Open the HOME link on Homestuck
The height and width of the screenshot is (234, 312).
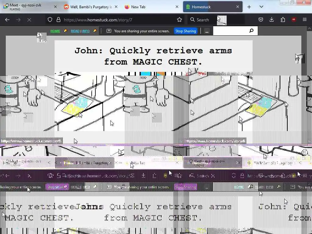[x=55, y=31]
